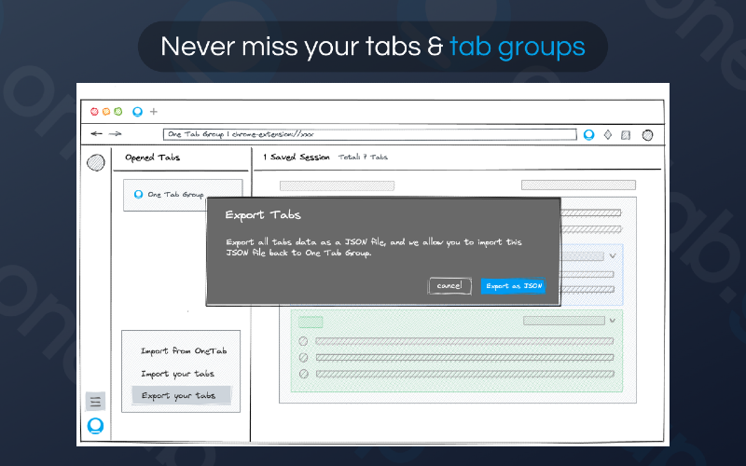
Task: Click the gray placeholder bar at top-right of session
Action: point(578,185)
